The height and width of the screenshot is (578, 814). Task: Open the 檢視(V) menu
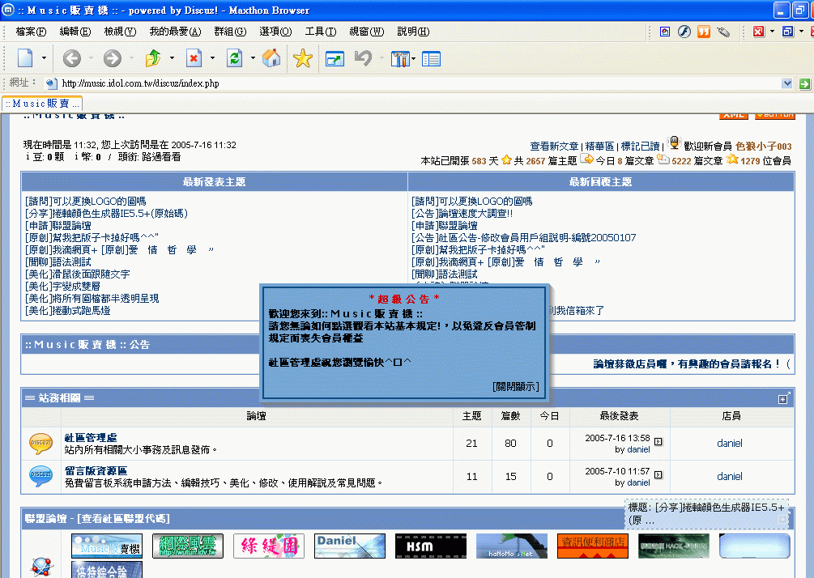tap(120, 32)
